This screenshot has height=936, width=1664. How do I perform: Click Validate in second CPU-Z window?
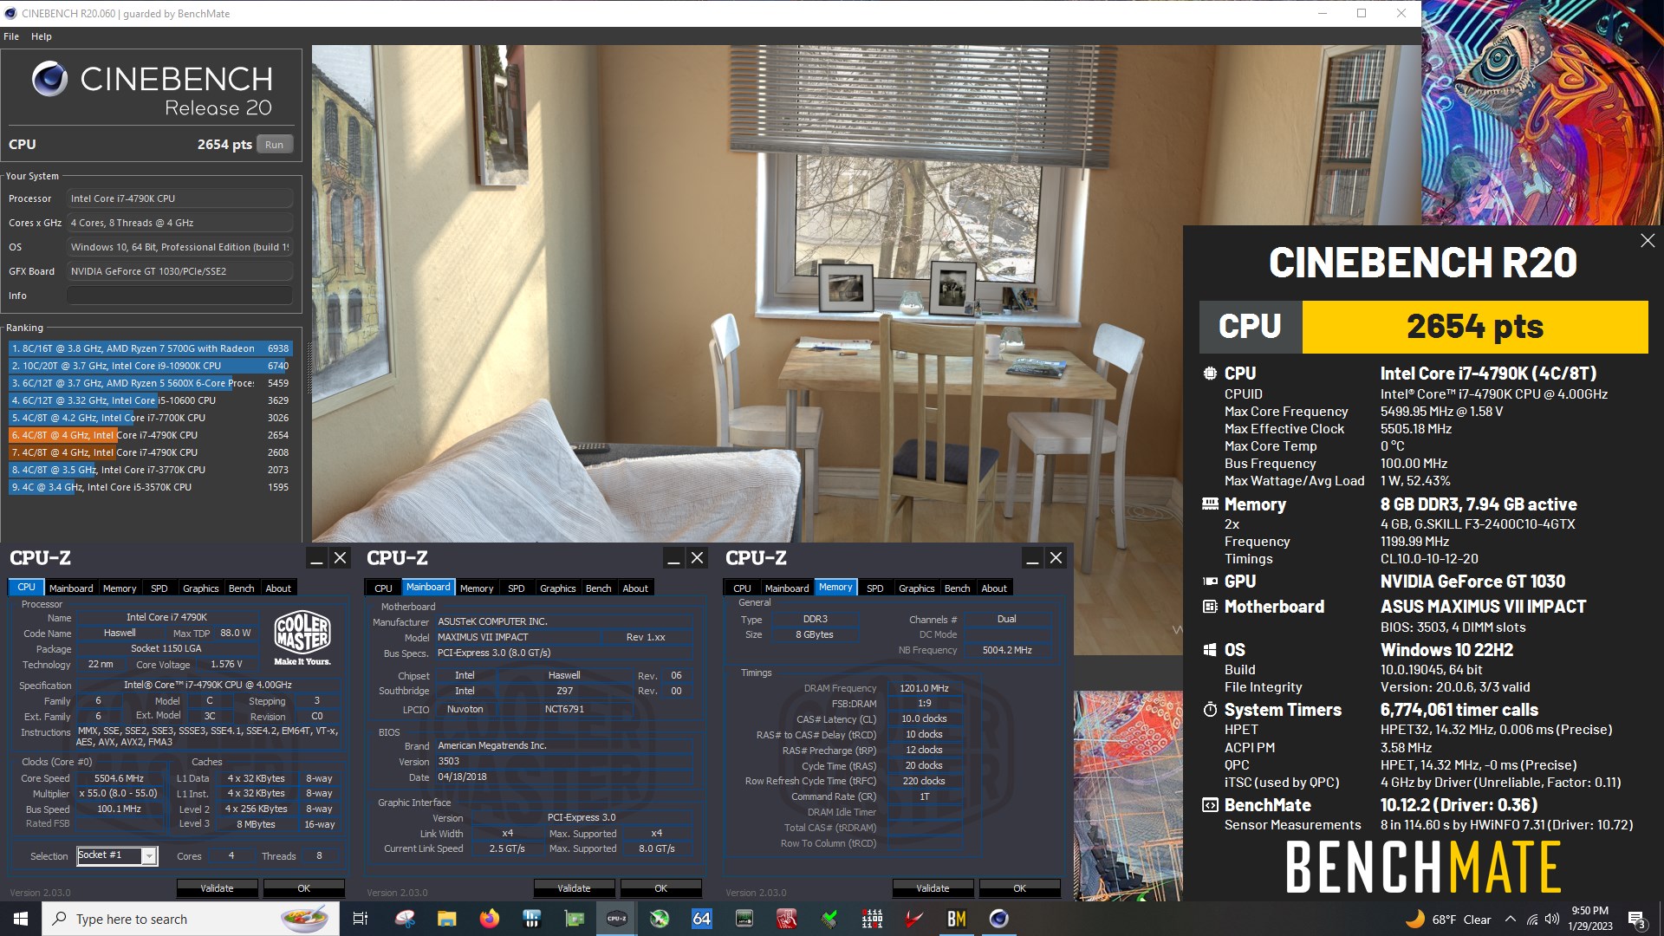point(574,888)
